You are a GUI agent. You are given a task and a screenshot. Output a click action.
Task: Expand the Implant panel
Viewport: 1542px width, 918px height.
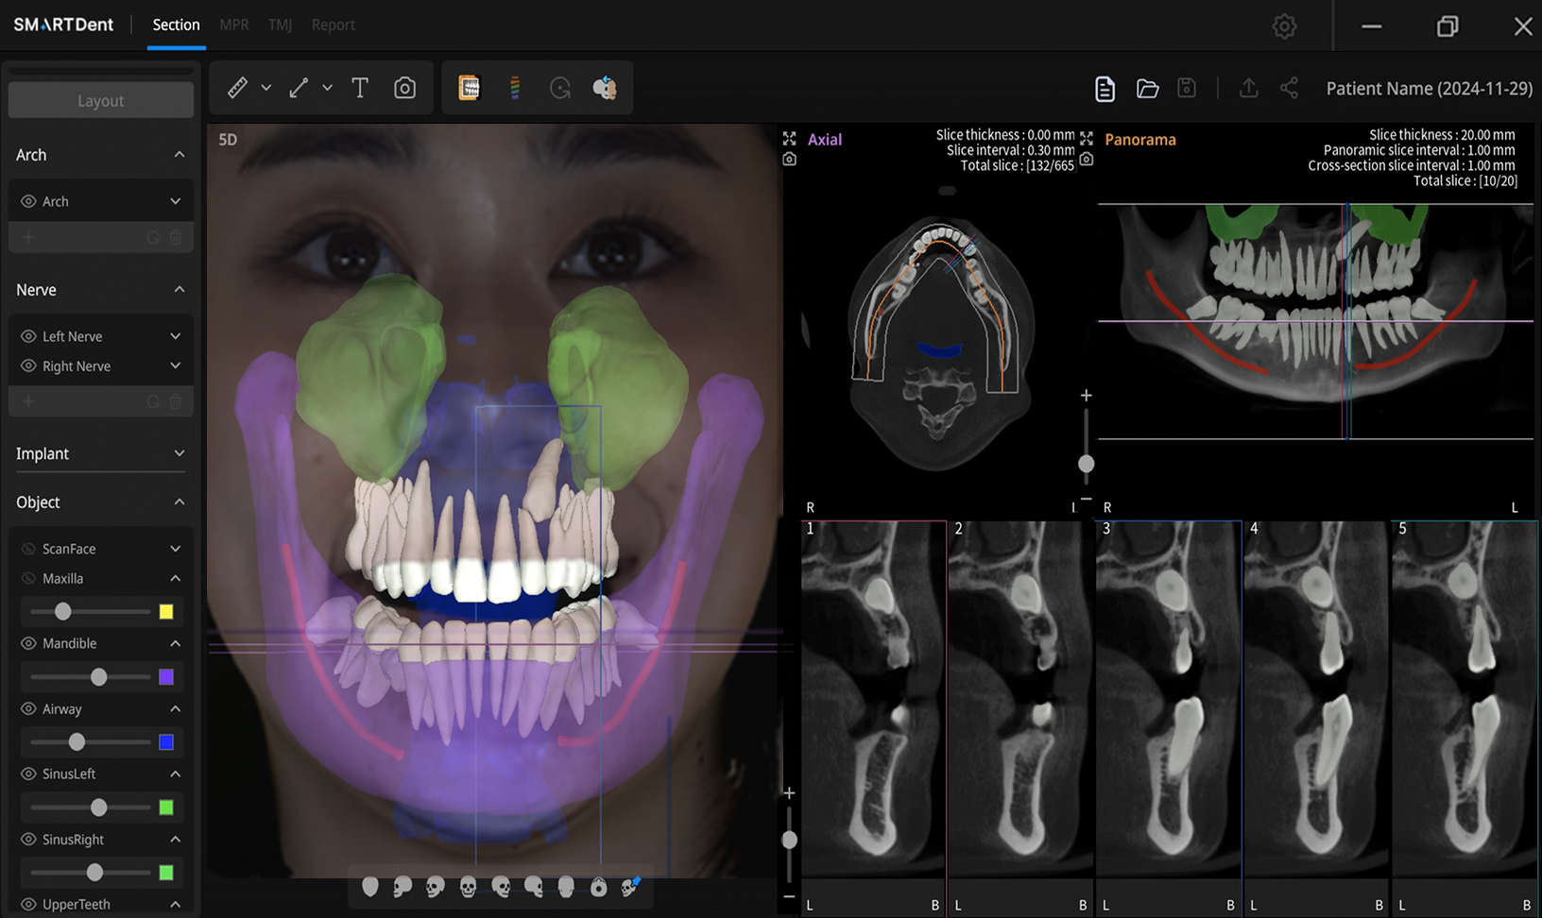click(x=180, y=453)
